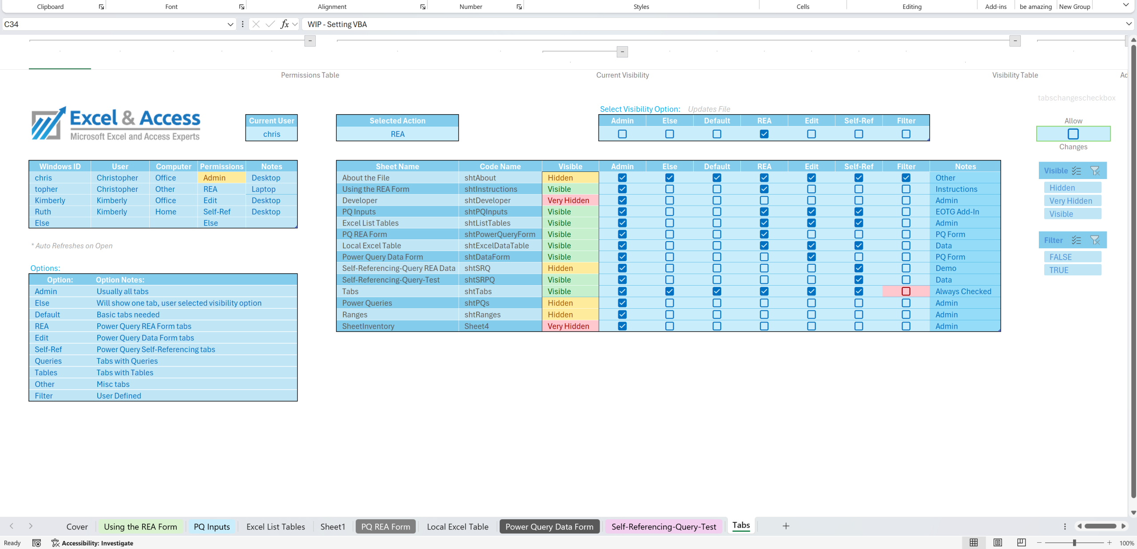Open the formula bar options three-dot handle

(x=243, y=24)
